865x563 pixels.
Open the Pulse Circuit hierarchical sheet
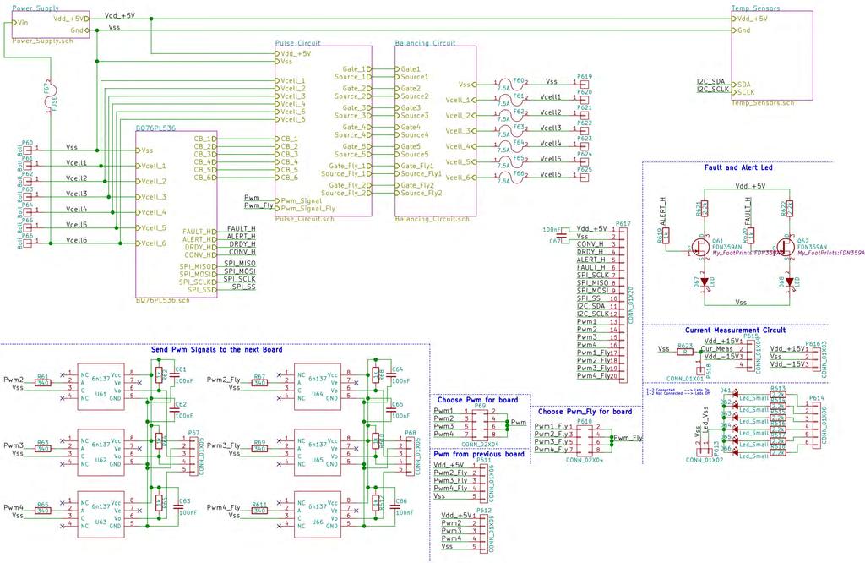point(324,131)
